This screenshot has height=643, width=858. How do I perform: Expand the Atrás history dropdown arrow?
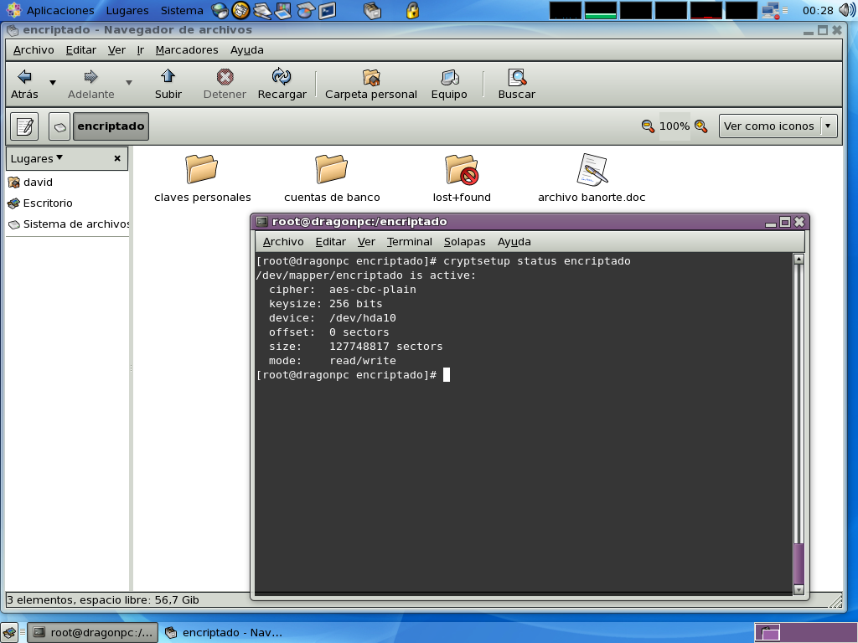coord(53,83)
